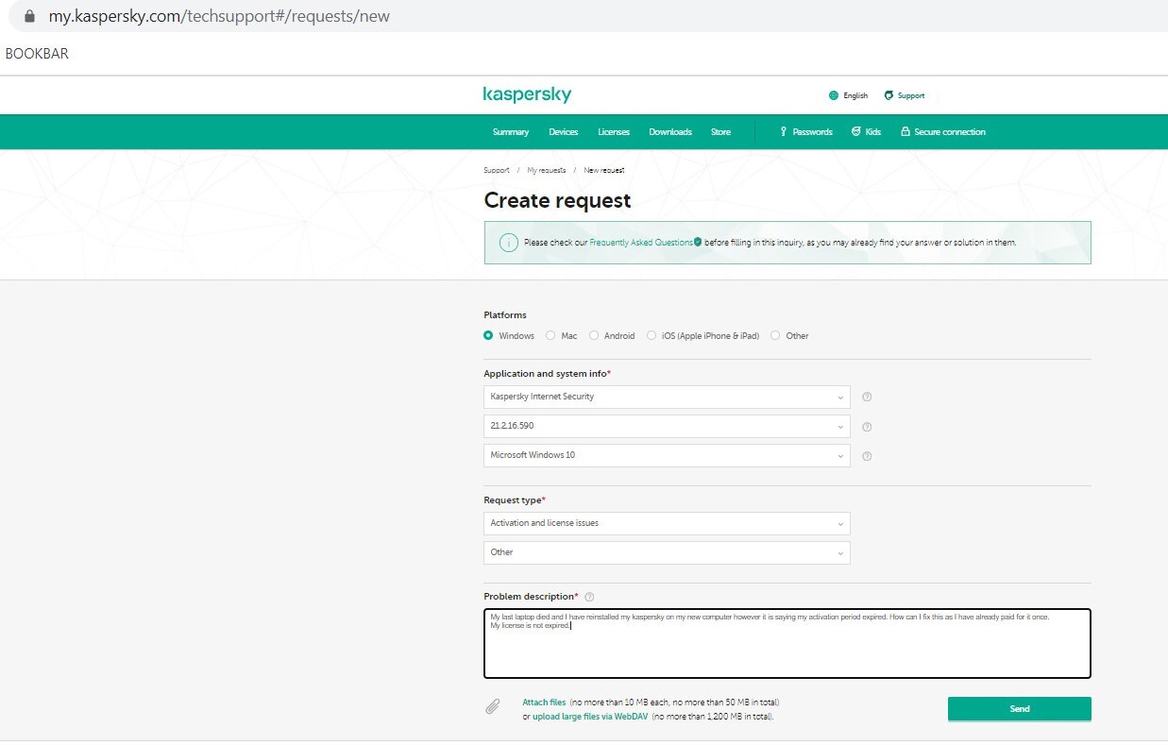Open the Kaspersky Internet Security dropdown
The image size is (1168, 745).
pos(667,397)
